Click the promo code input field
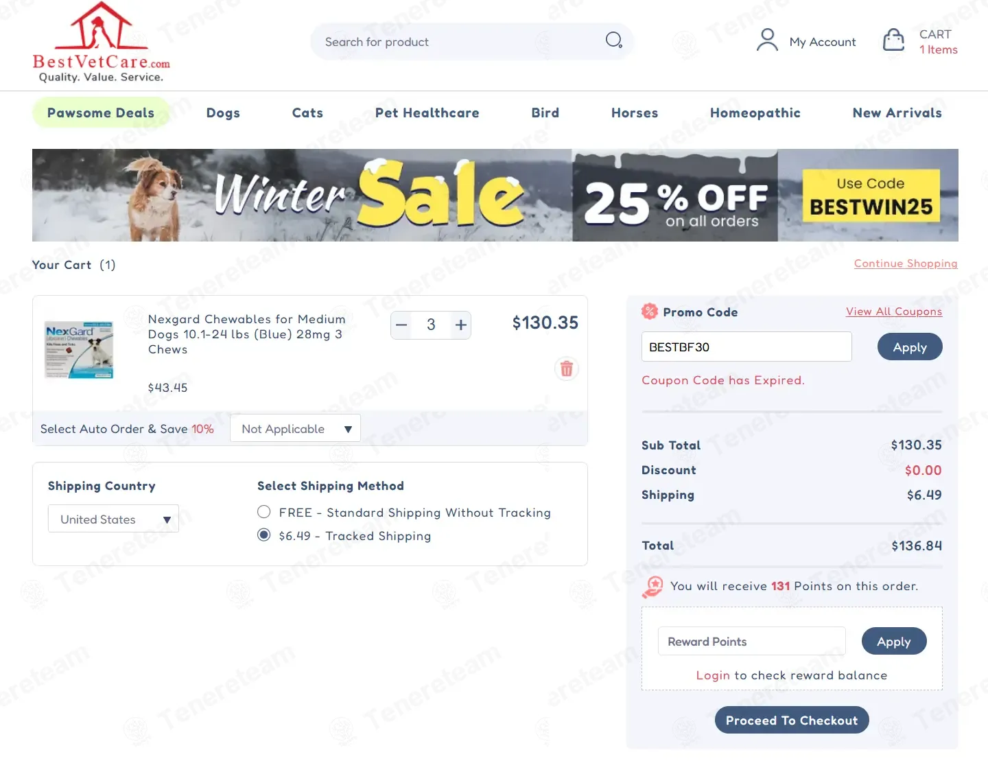988x761 pixels. (x=746, y=347)
